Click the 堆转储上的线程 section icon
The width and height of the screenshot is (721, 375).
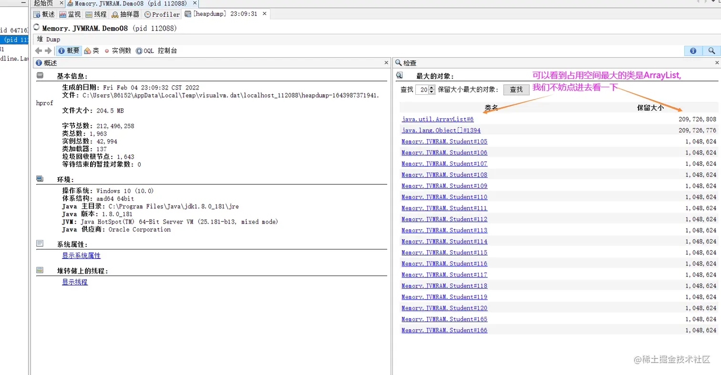[40, 270]
